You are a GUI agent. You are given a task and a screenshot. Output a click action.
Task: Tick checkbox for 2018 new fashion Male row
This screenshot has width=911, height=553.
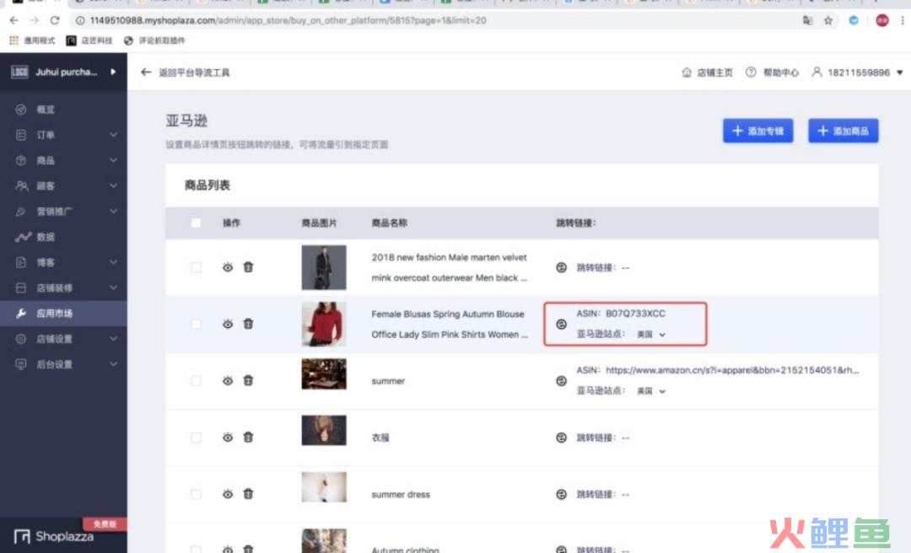pos(196,267)
